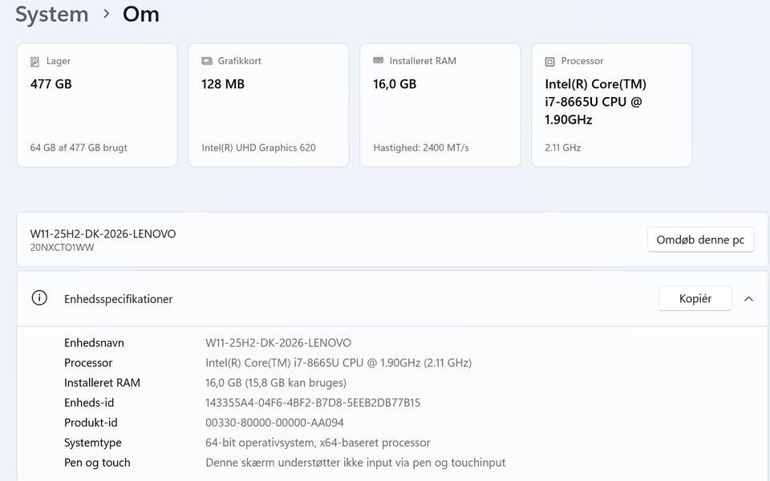Click the breadcrumb chevron after System

106,14
